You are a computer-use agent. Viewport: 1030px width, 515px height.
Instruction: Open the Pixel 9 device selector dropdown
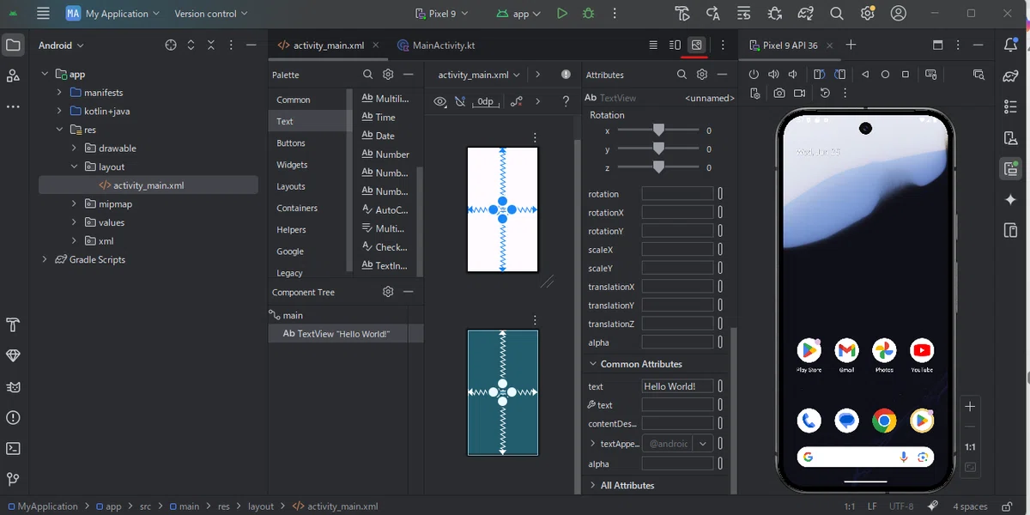click(442, 14)
